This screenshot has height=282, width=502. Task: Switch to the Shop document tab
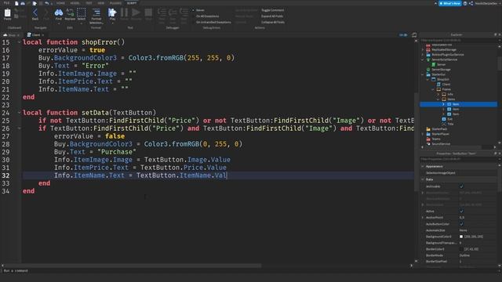click(12, 34)
